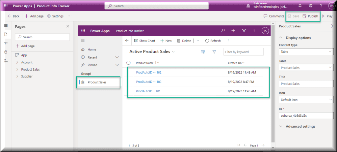Click Refresh in the command bar
Screen dimensions: 337x152
click(213, 41)
